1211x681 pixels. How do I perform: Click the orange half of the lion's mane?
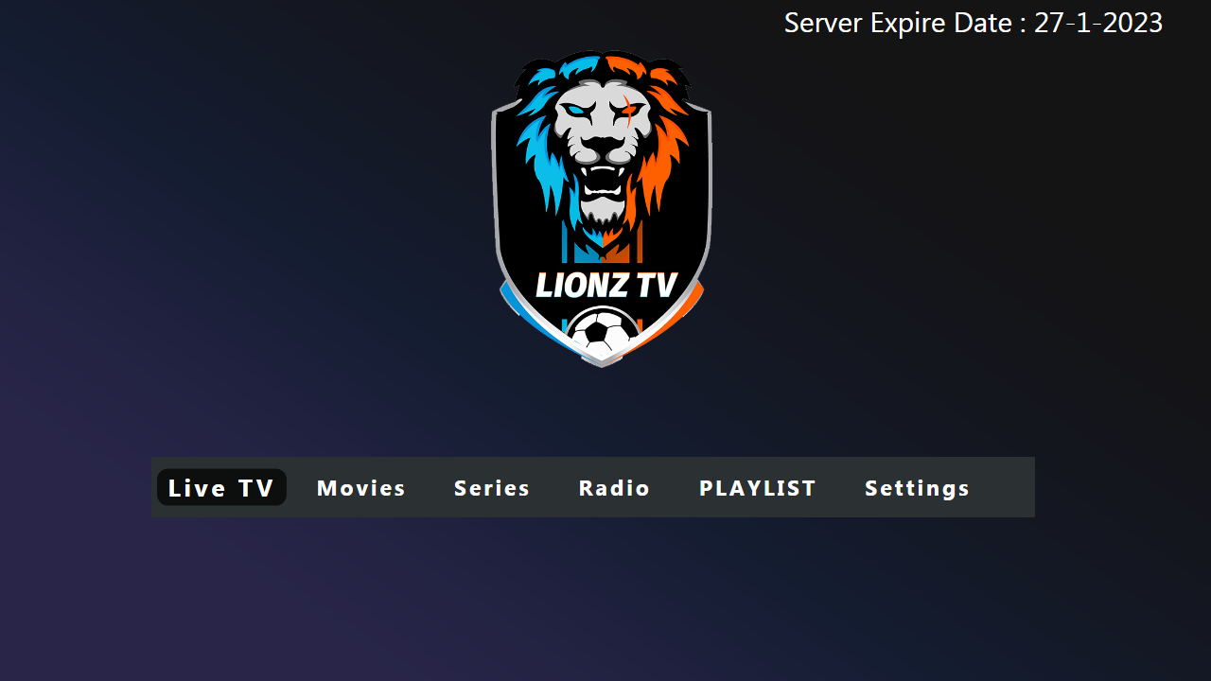click(662, 161)
